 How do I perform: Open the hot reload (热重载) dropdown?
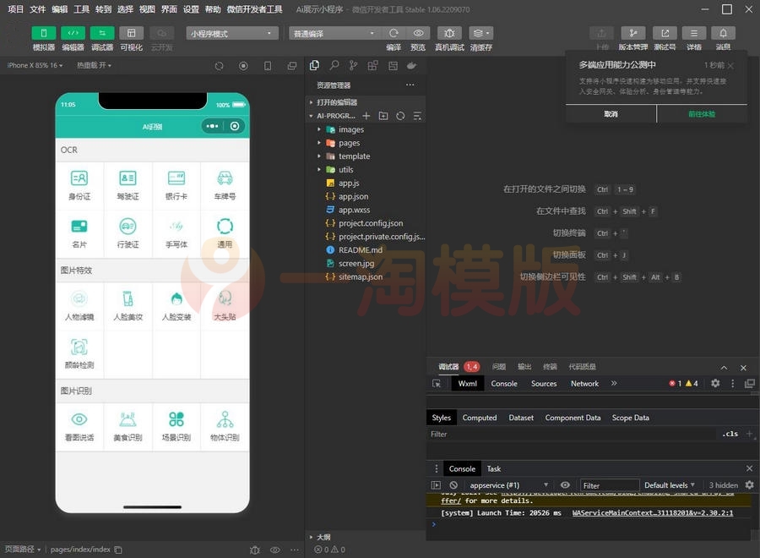point(94,65)
